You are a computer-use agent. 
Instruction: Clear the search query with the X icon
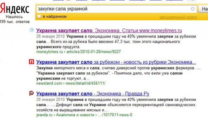193,9
